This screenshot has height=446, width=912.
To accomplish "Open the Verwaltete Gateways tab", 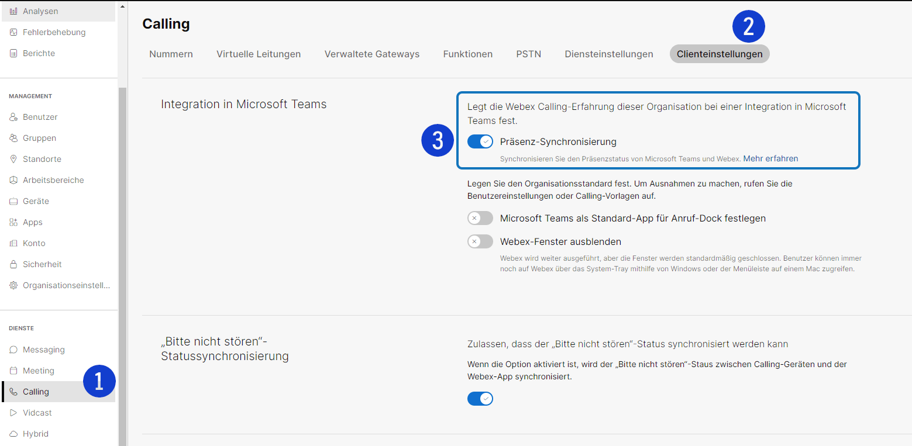I will coord(372,54).
